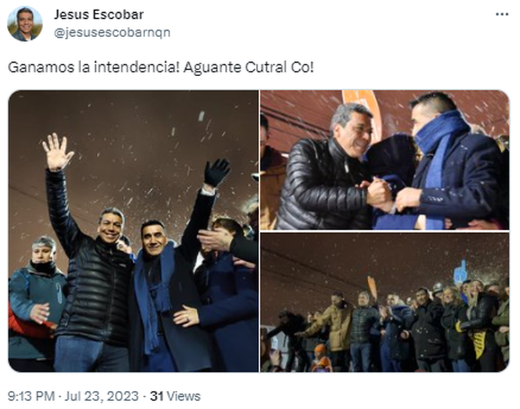
Task: Open the large left celebration photo
Action: tap(133, 230)
